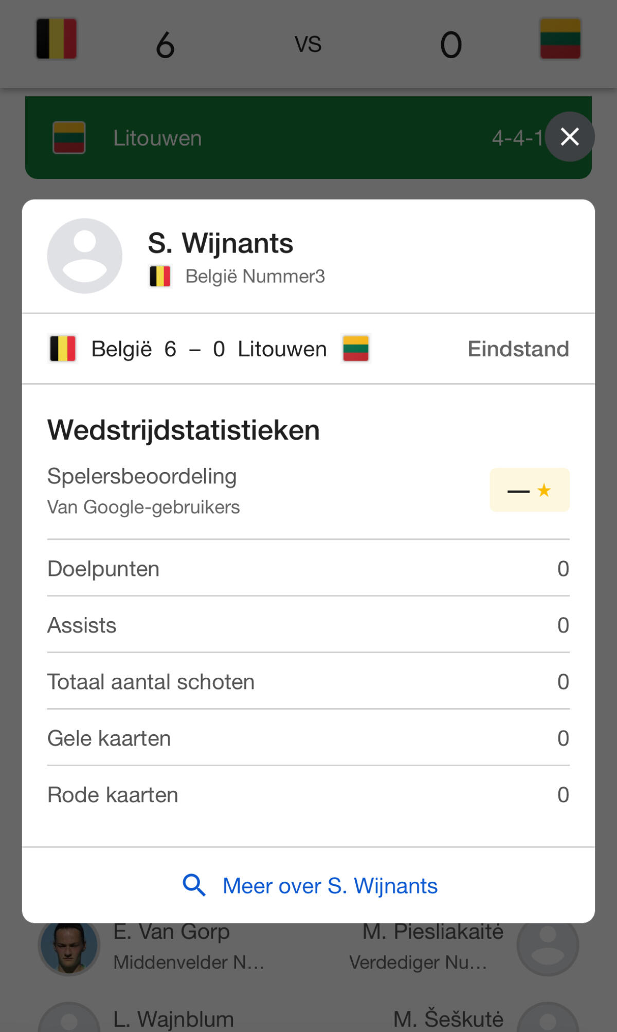Viewport: 617px width, 1032px height.
Task: Select L. Wajnblum in the lineup
Action: click(x=173, y=1019)
